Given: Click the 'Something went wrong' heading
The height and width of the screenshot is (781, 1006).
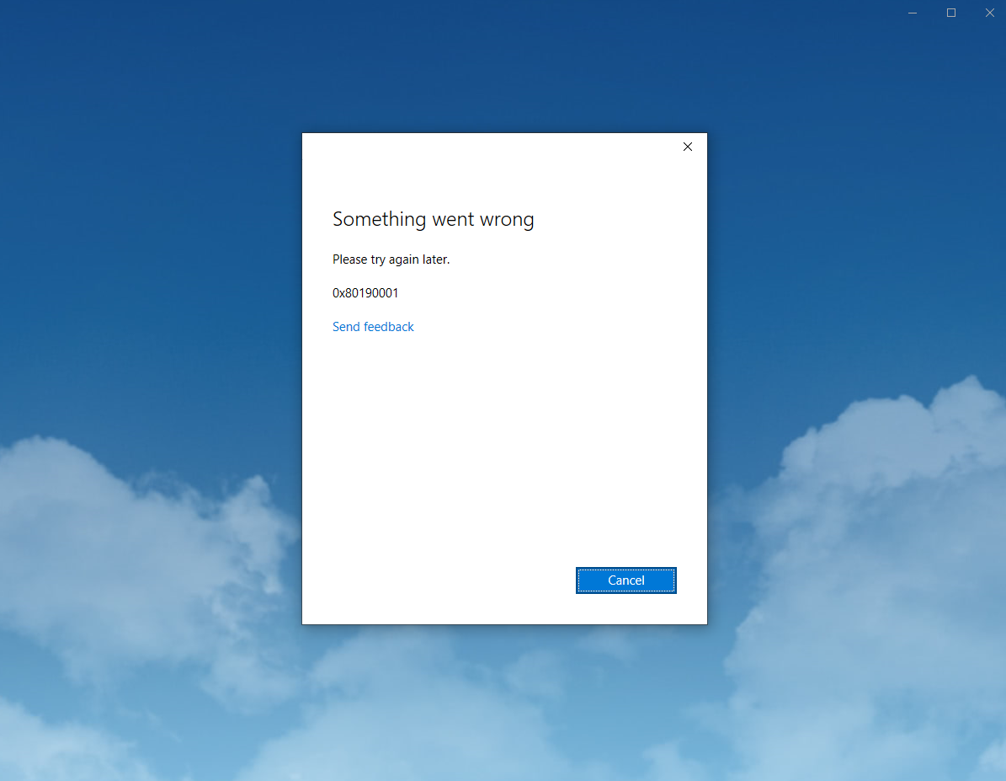Looking at the screenshot, I should [433, 220].
